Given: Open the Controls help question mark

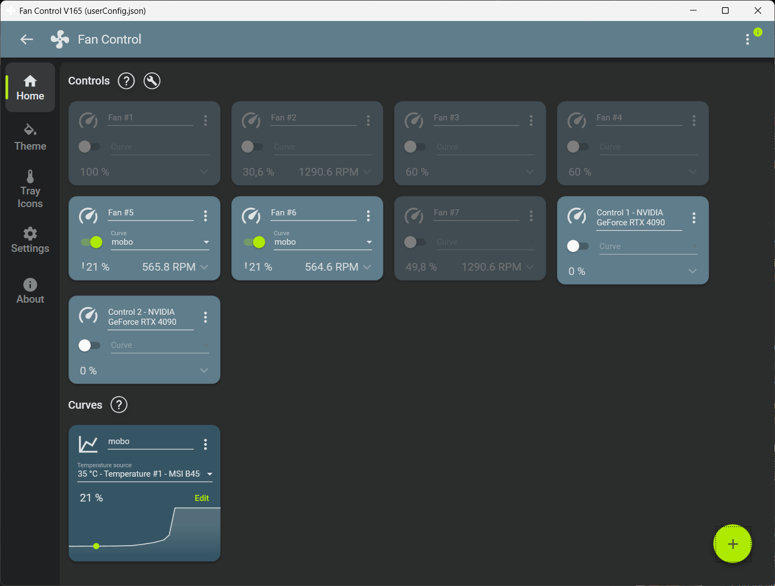Looking at the screenshot, I should 126,81.
